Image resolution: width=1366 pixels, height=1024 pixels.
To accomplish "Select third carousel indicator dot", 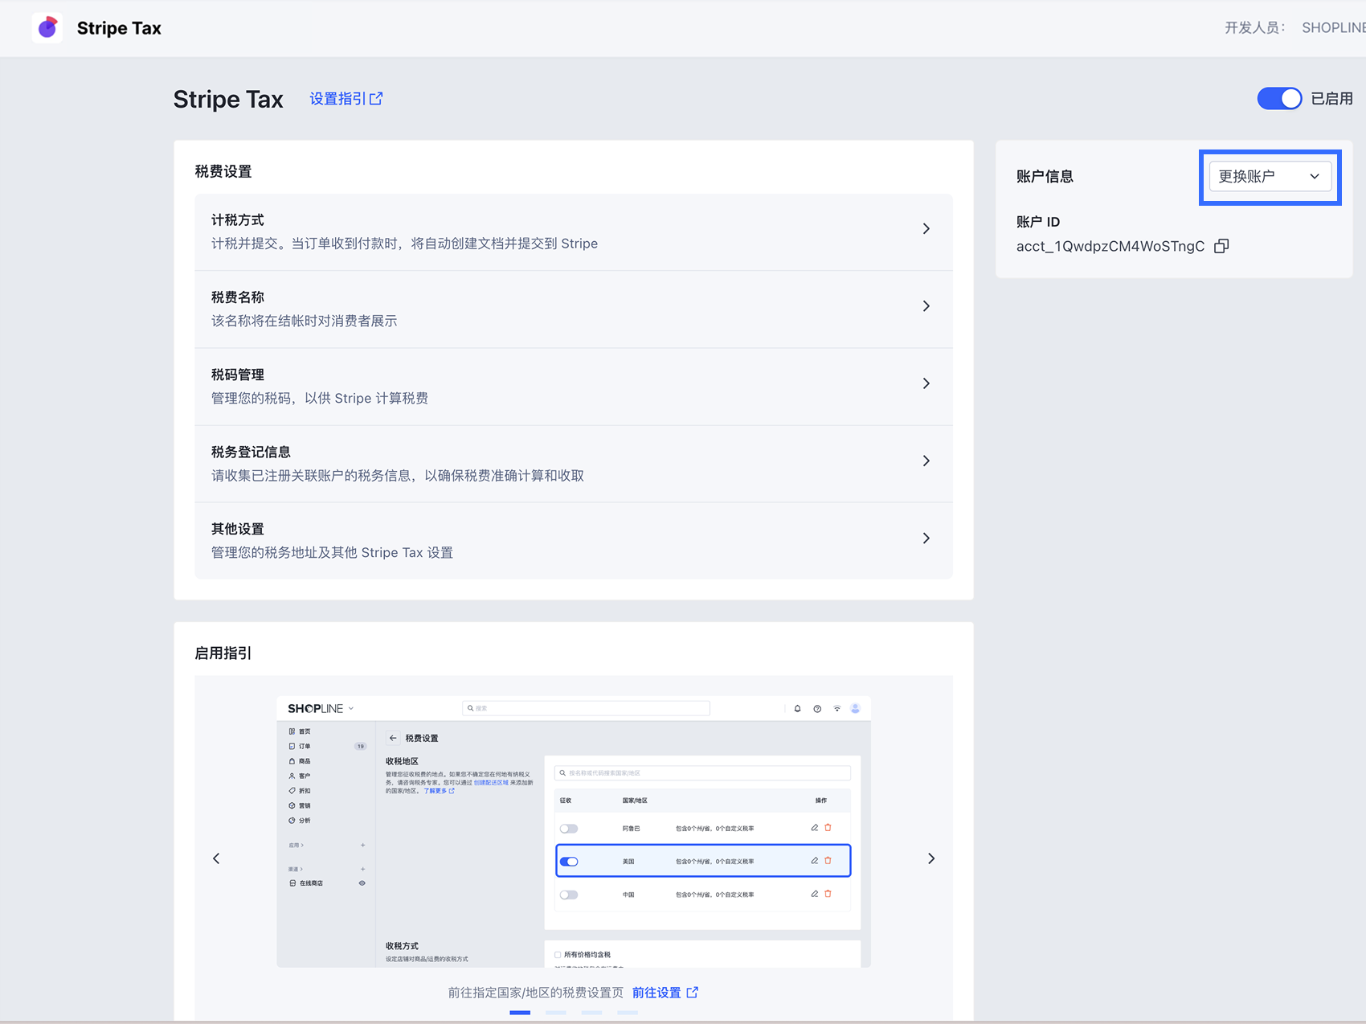I will (x=591, y=1013).
